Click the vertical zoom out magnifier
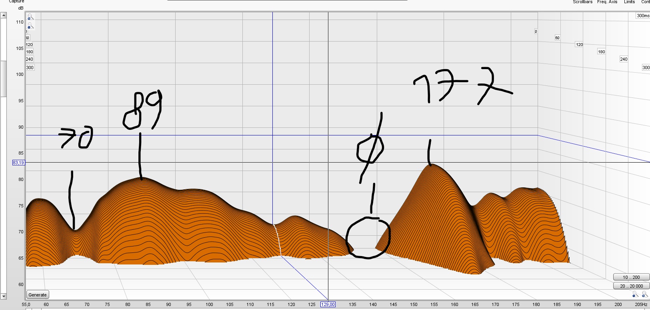The image size is (650, 310). [x=30, y=26]
